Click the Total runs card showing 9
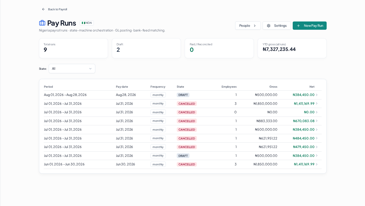Screen dimensions: 365x206 click(73, 48)
